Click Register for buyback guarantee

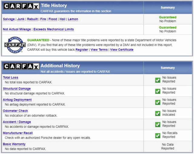(x=82, y=50)
